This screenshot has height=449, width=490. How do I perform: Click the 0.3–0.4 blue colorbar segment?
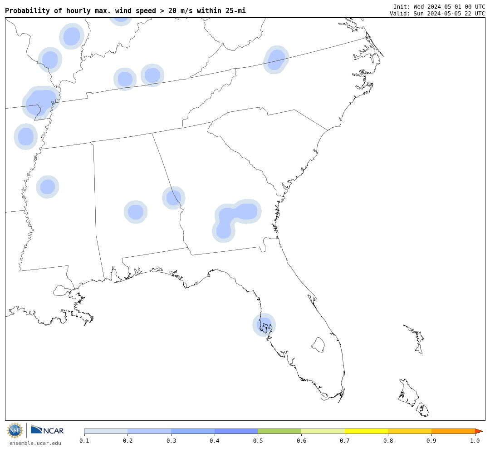point(193,431)
